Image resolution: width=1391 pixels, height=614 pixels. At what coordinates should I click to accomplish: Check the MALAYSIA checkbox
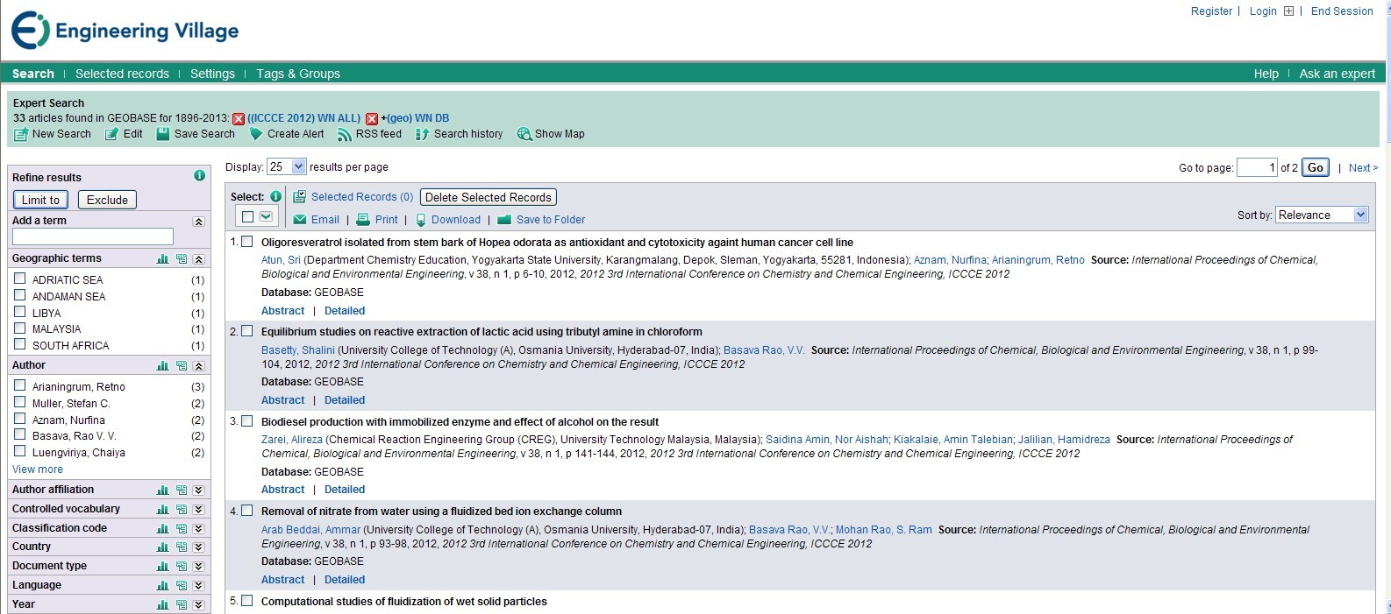[x=20, y=328]
